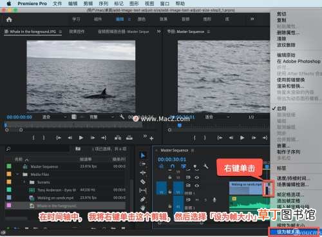Viewport: 322px width, 237px height.
Task: Open Source monitor zoom level dropdown
Action: click(54, 117)
